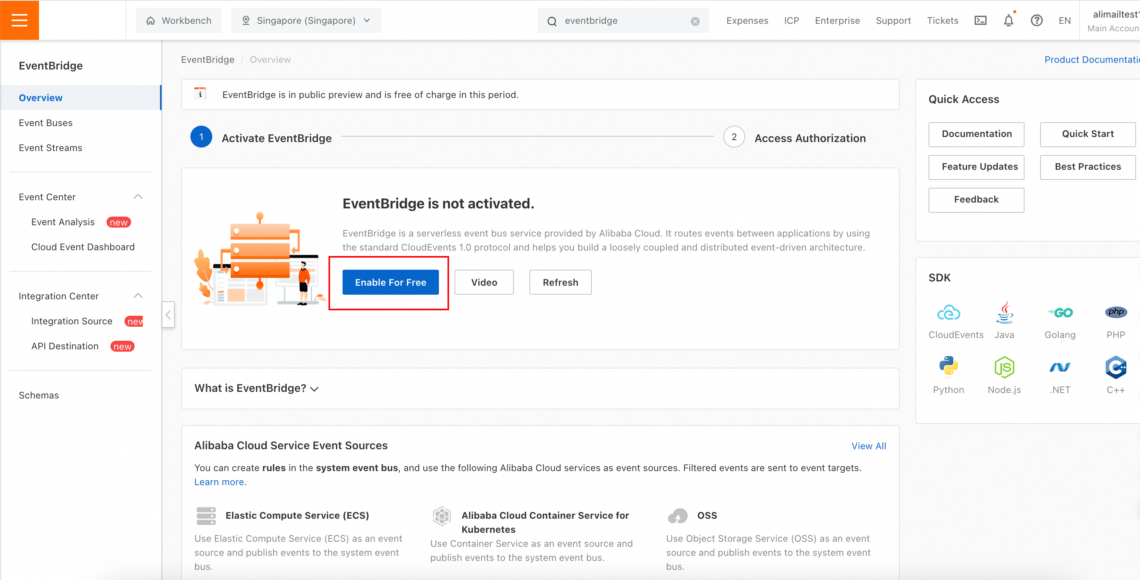Viewport: 1140px width, 580px height.
Task: Open the CloudEvents SDK icon
Action: click(948, 313)
